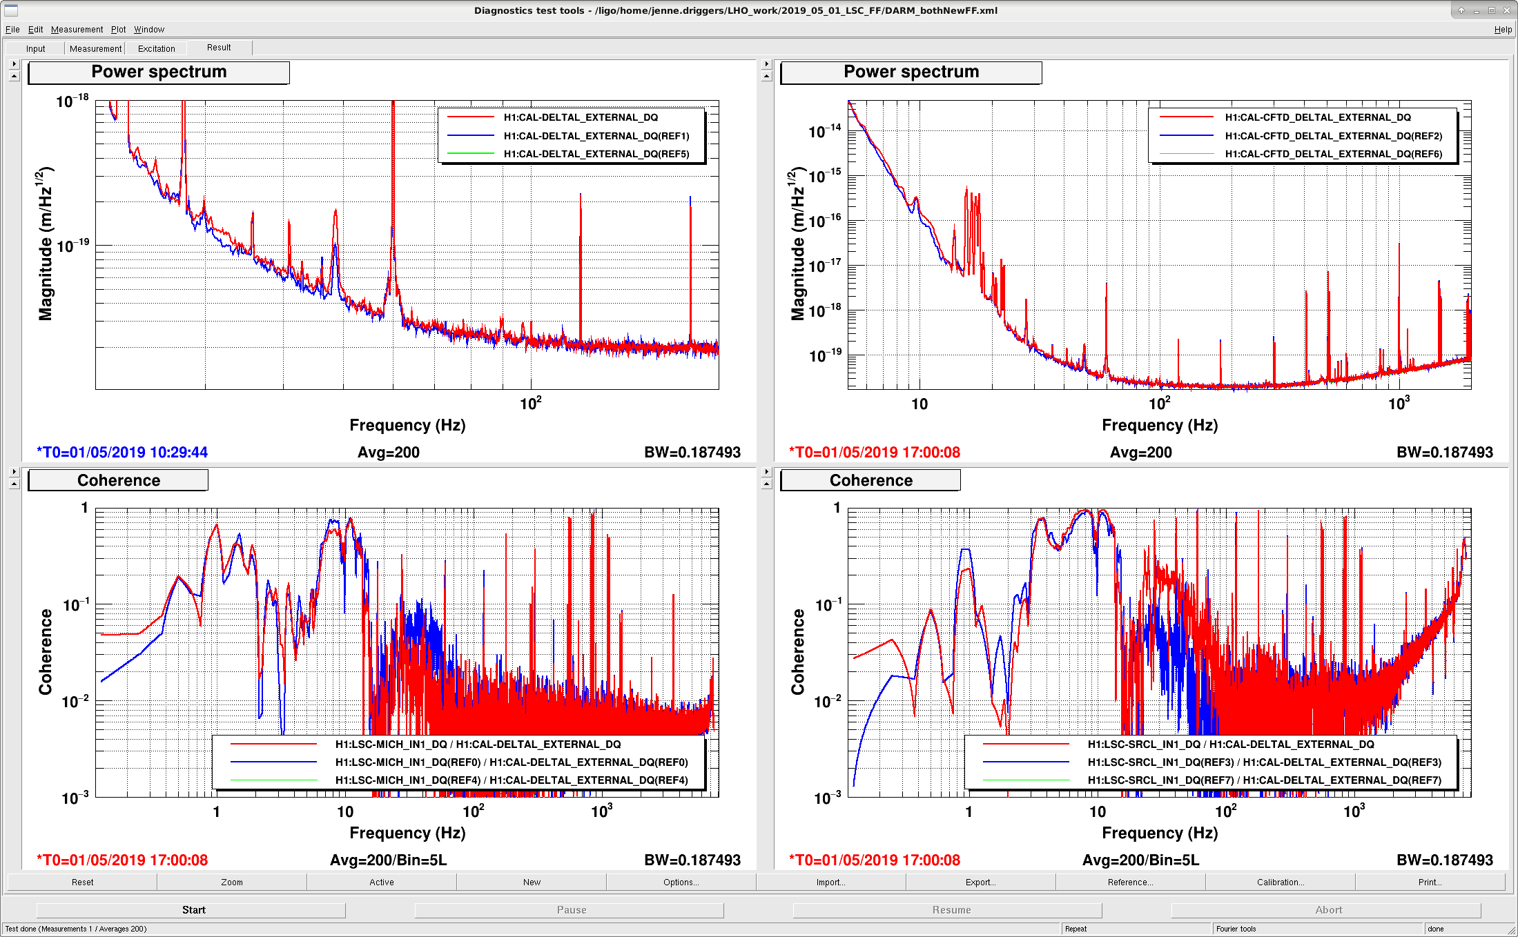The width and height of the screenshot is (1518, 937).
Task: Click the up-arrow icon beside top-right Power spectrum
Action: click(x=766, y=76)
